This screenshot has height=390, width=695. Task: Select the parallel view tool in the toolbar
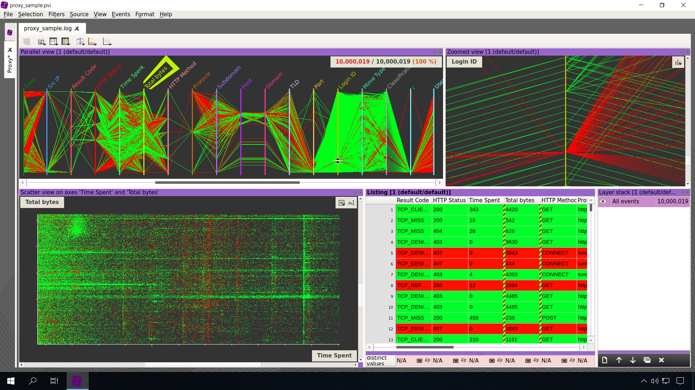pos(41,41)
